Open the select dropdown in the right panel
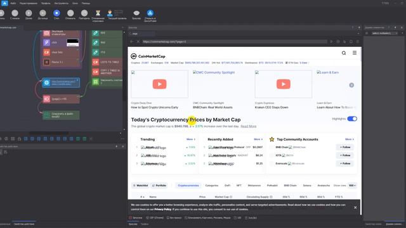This screenshot has height=228, width=406. click(x=384, y=33)
